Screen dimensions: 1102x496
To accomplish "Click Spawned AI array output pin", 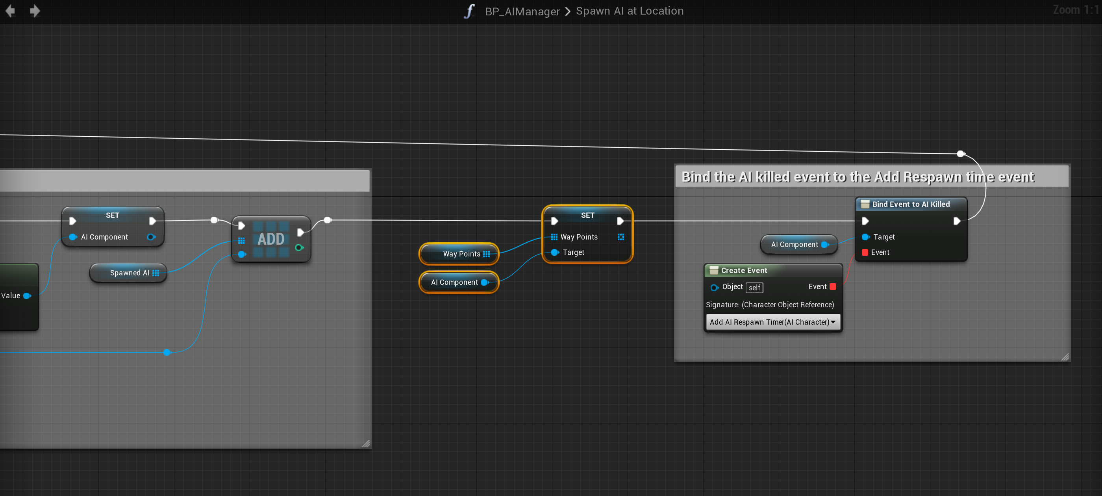I will (x=156, y=273).
